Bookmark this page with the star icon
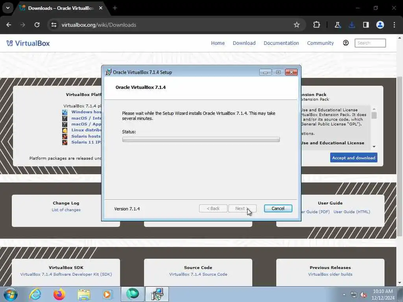403x302 pixels. click(297, 25)
